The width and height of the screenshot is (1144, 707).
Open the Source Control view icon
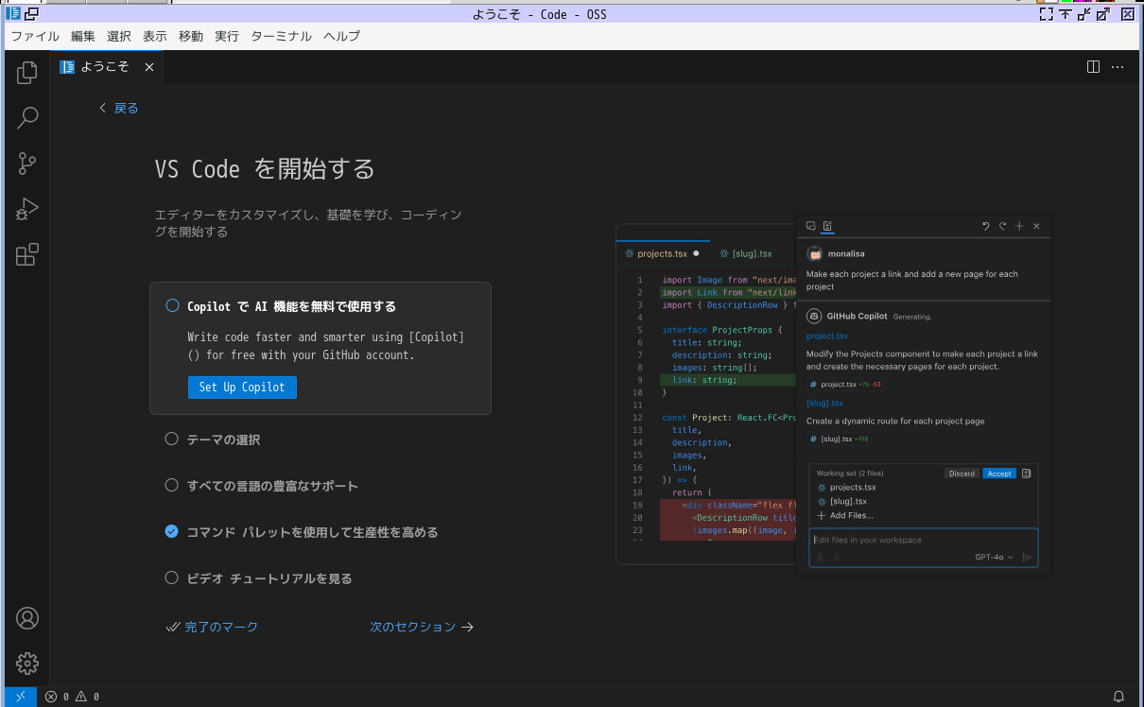(27, 164)
